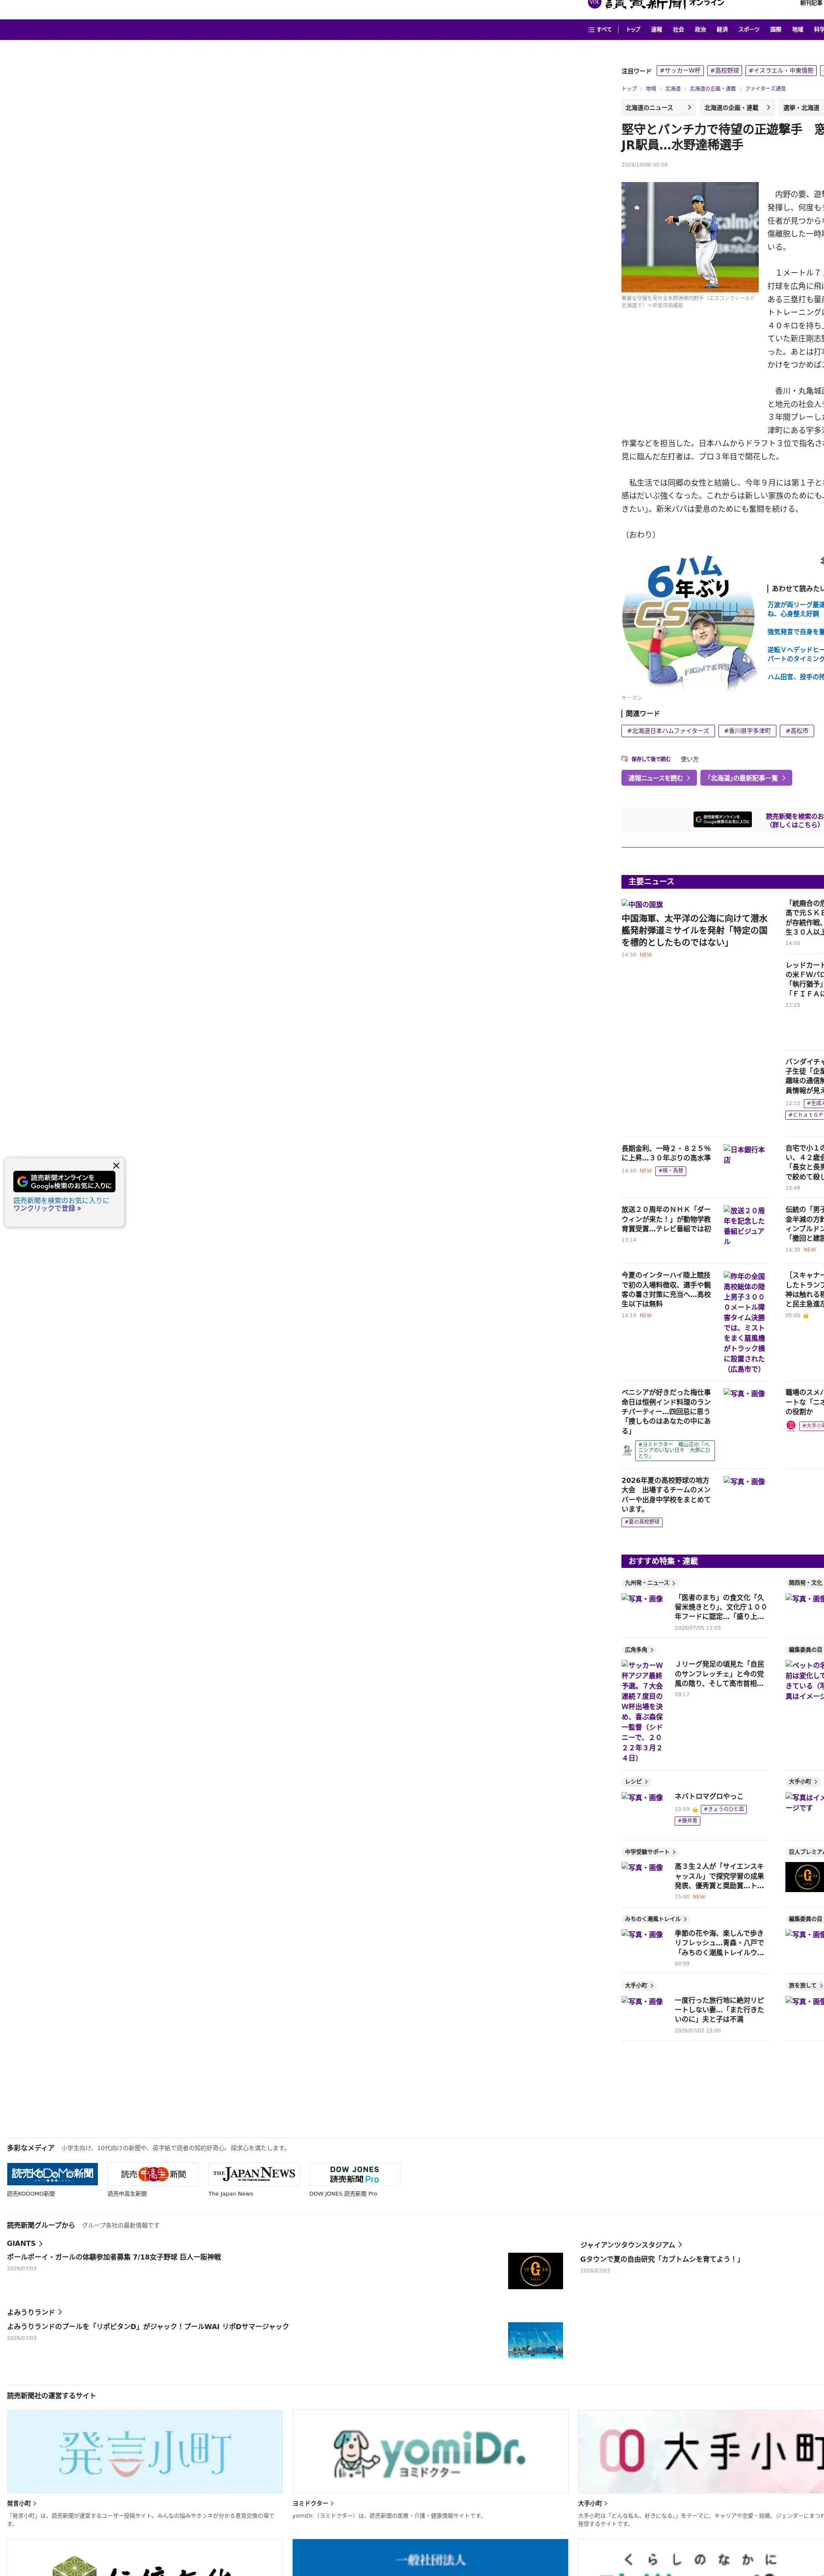Open the DOW JONES 読売新聞 Pro logo
This screenshot has height=2576, width=824.
pos(355,2174)
